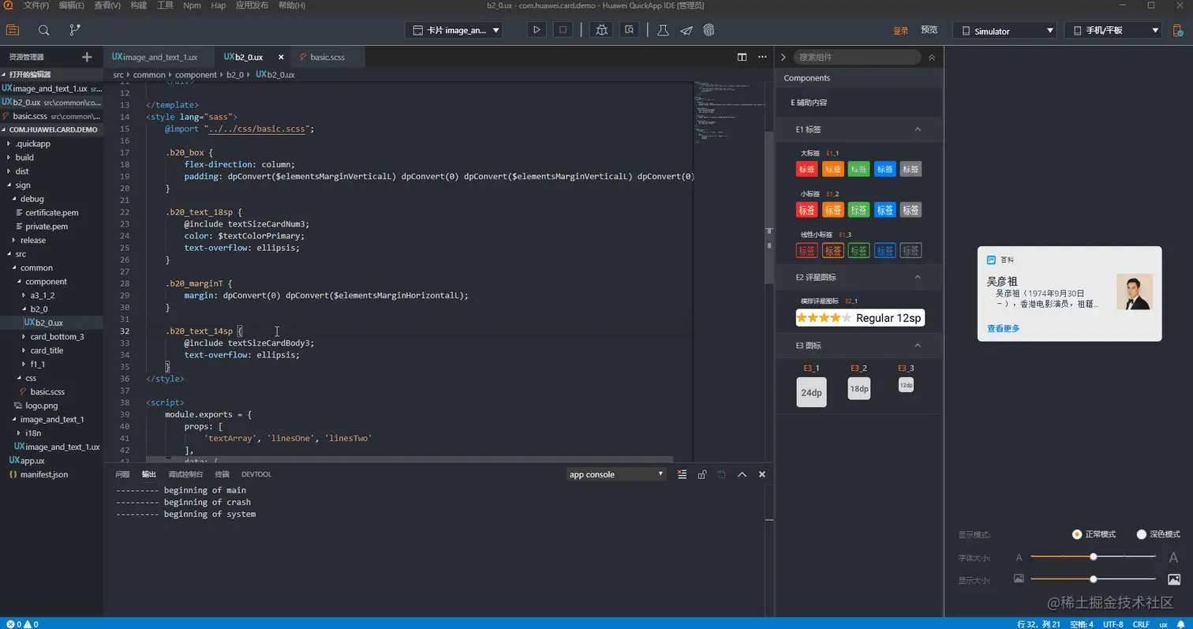Open the inspect magnifier toolbar icon
1193x629 pixels.
click(629, 30)
